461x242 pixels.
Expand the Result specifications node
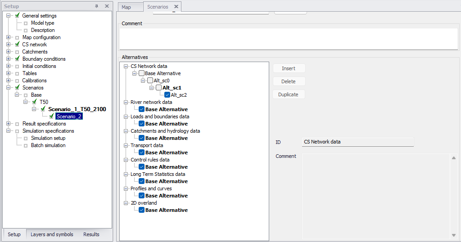pyautogui.click(x=8, y=124)
